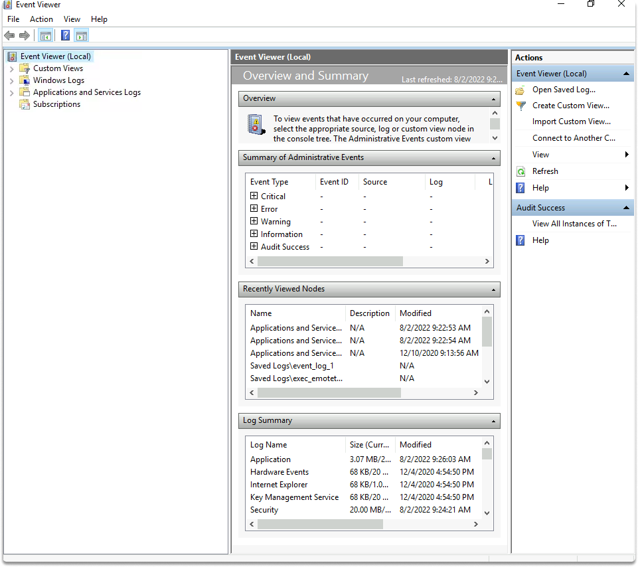Click the Refresh action link
Image resolution: width=638 pixels, height=567 pixels.
click(545, 171)
